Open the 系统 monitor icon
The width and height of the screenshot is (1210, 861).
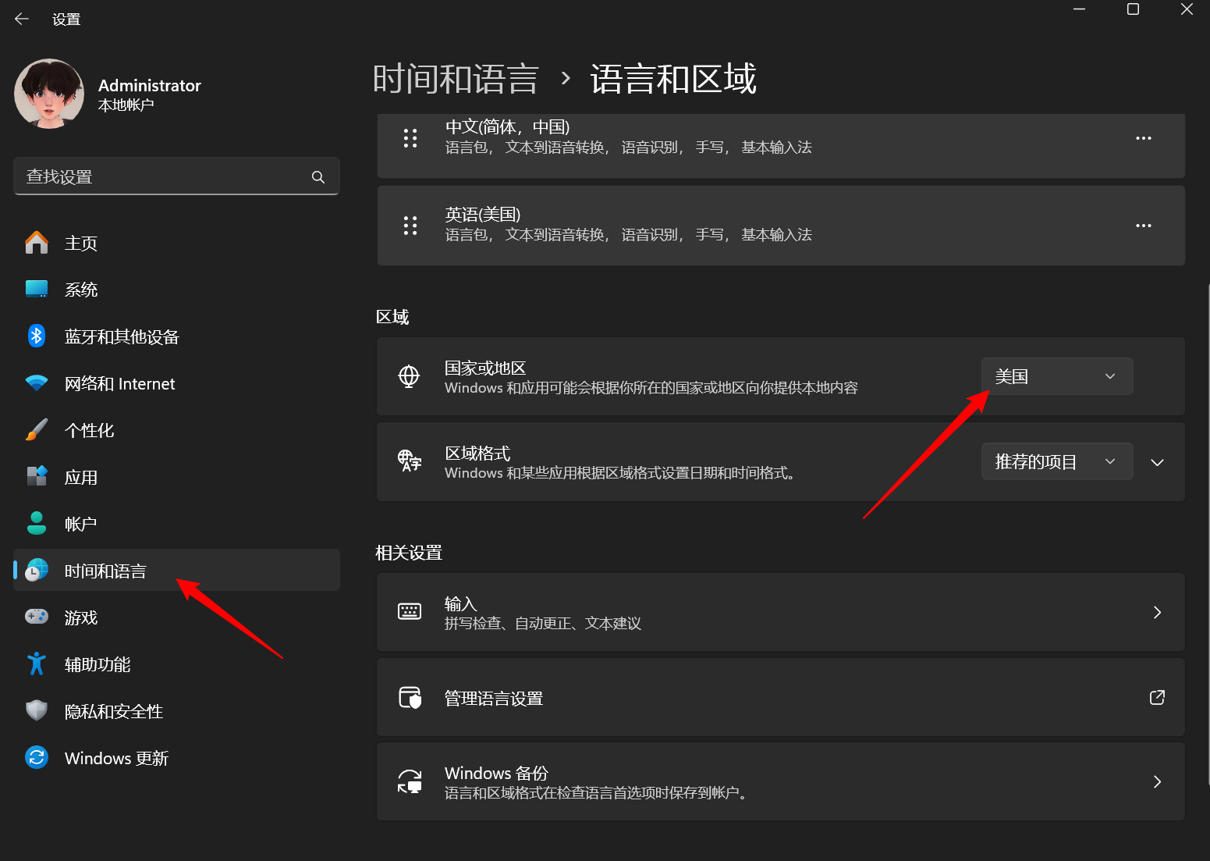click(x=37, y=290)
